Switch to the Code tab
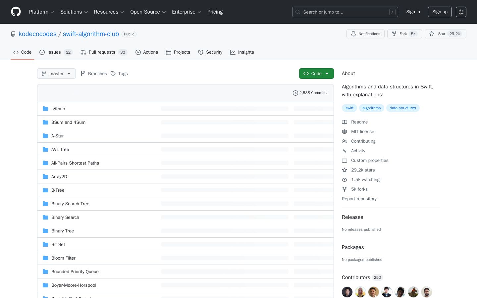This screenshot has width=477, height=298. coord(23,52)
